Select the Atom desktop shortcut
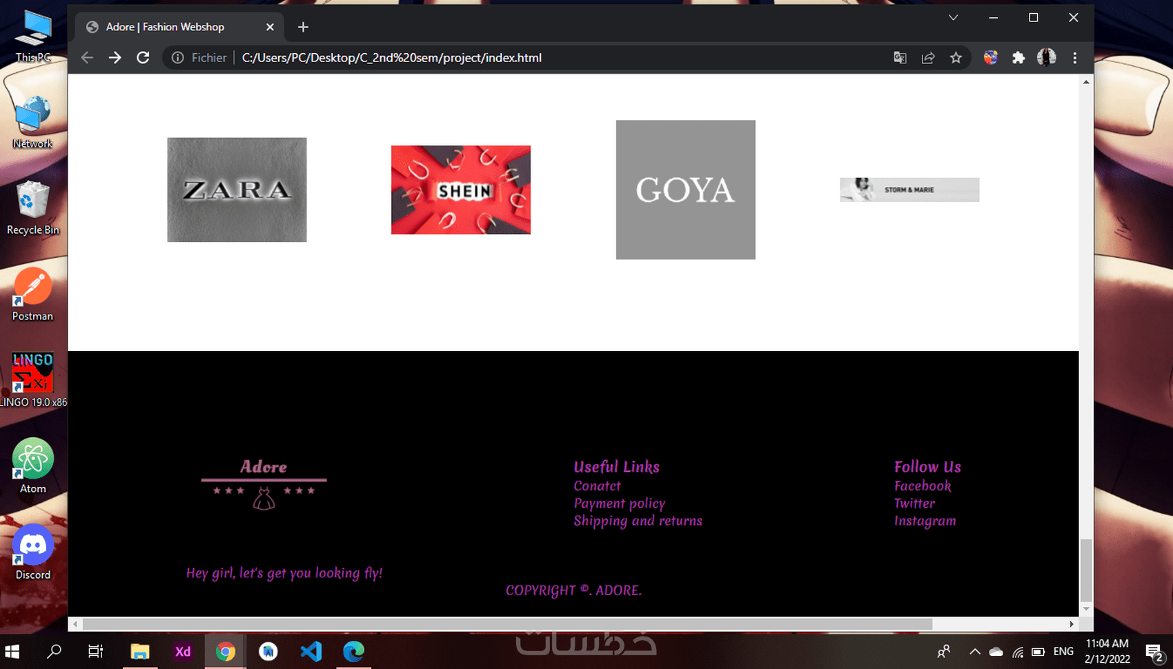Image resolution: width=1173 pixels, height=669 pixels. pyautogui.click(x=32, y=466)
